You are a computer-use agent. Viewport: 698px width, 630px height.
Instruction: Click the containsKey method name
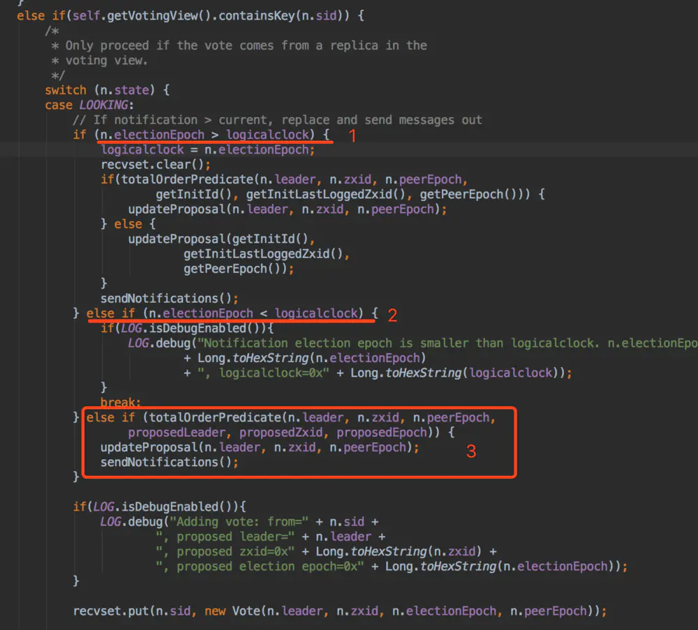[256, 16]
